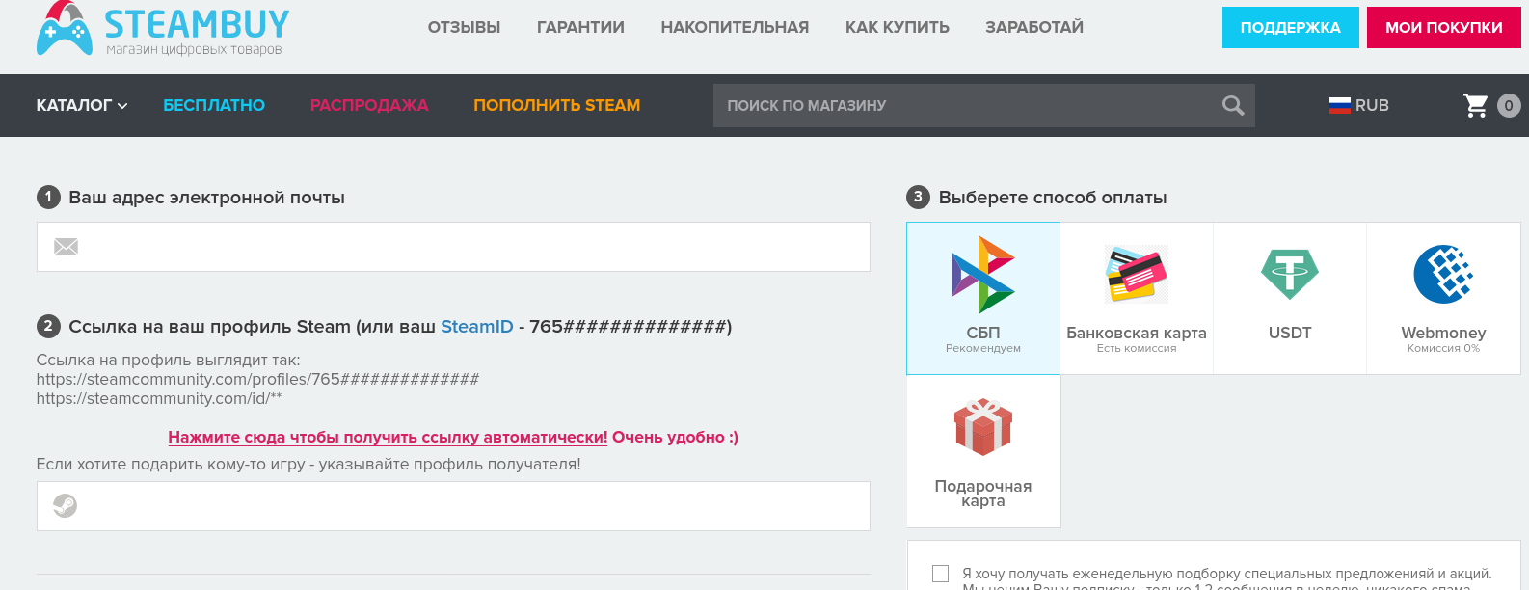Image resolution: width=1529 pixels, height=590 pixels.
Task: Click the STEAMBUY store name text
Action: pos(197,23)
